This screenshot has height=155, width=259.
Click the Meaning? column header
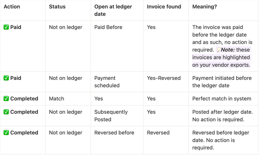point(204,7)
